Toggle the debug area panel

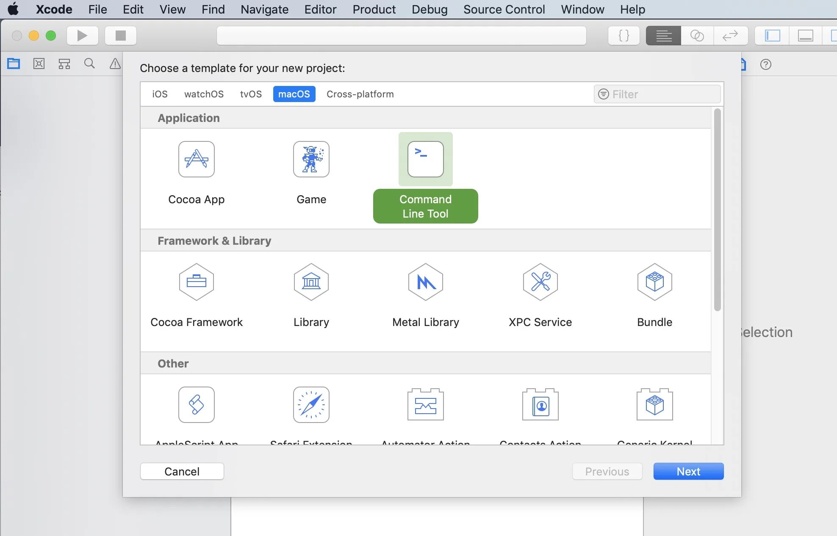[805, 36]
